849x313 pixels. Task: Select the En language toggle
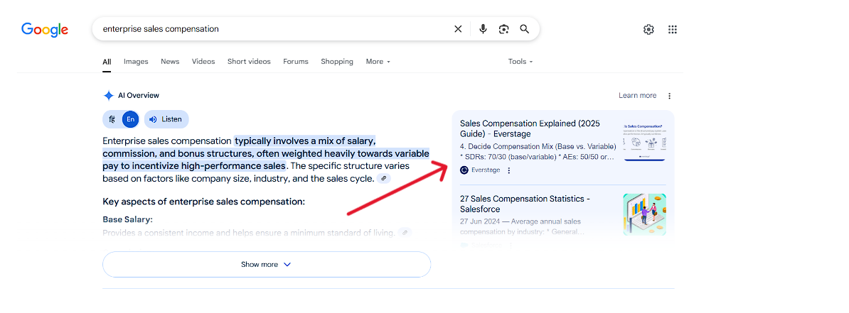click(131, 119)
